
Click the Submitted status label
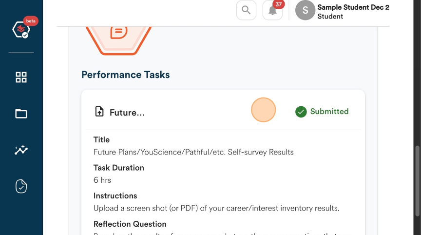[x=329, y=112]
